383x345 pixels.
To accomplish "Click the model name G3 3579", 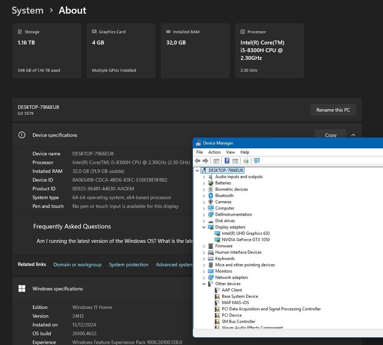I will (26, 113).
